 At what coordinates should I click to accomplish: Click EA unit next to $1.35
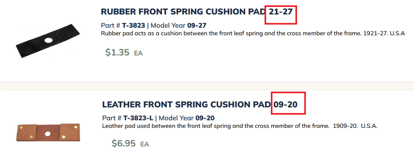pyautogui.click(x=138, y=53)
